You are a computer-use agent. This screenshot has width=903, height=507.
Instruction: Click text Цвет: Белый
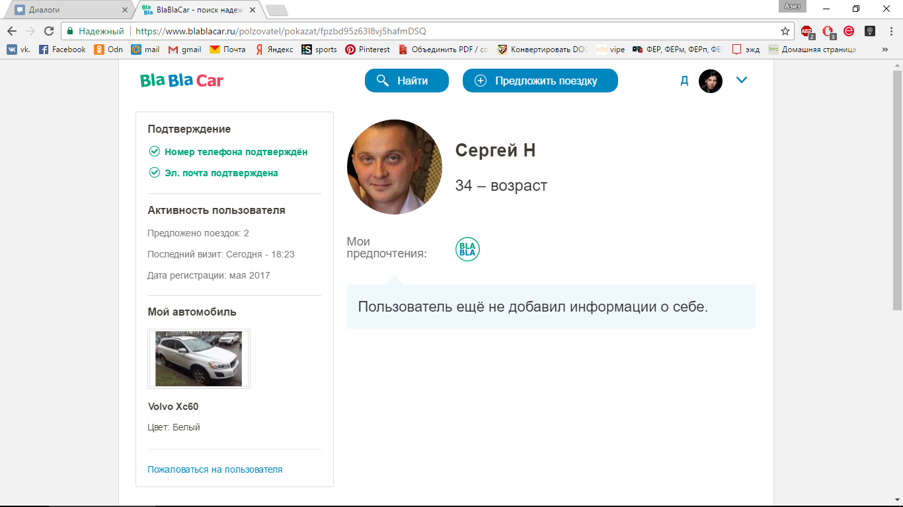point(174,427)
